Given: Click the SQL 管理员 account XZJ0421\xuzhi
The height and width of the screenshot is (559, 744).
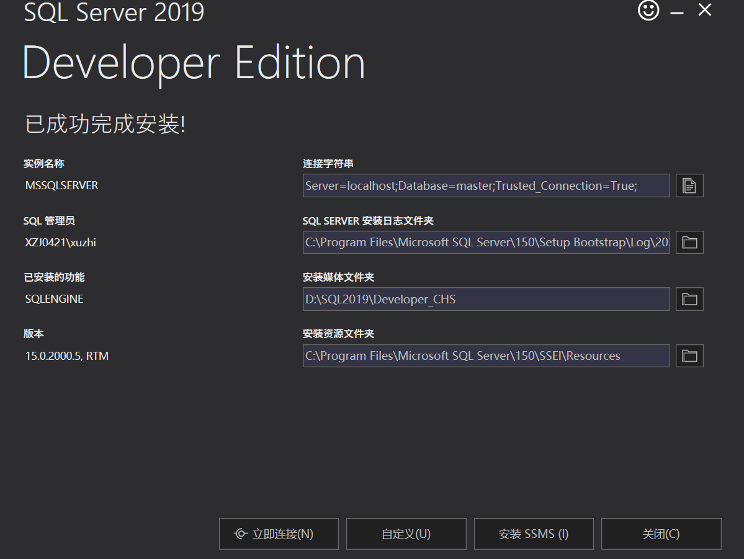Looking at the screenshot, I should [x=60, y=242].
